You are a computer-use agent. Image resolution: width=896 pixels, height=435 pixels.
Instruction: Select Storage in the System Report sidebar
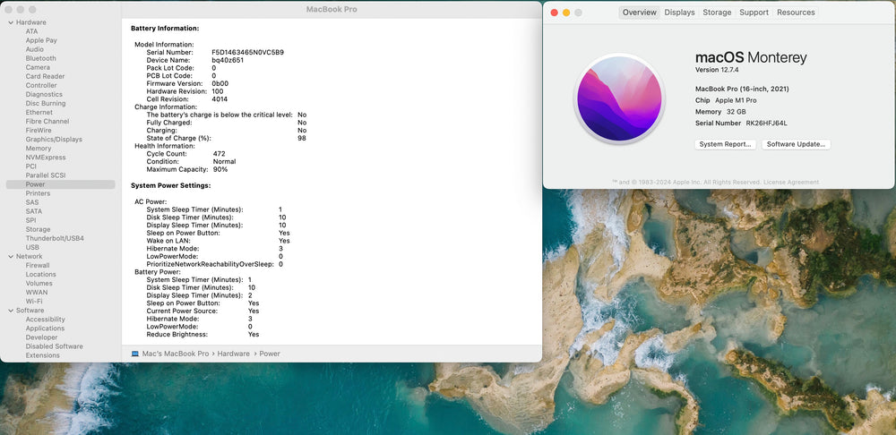click(38, 229)
